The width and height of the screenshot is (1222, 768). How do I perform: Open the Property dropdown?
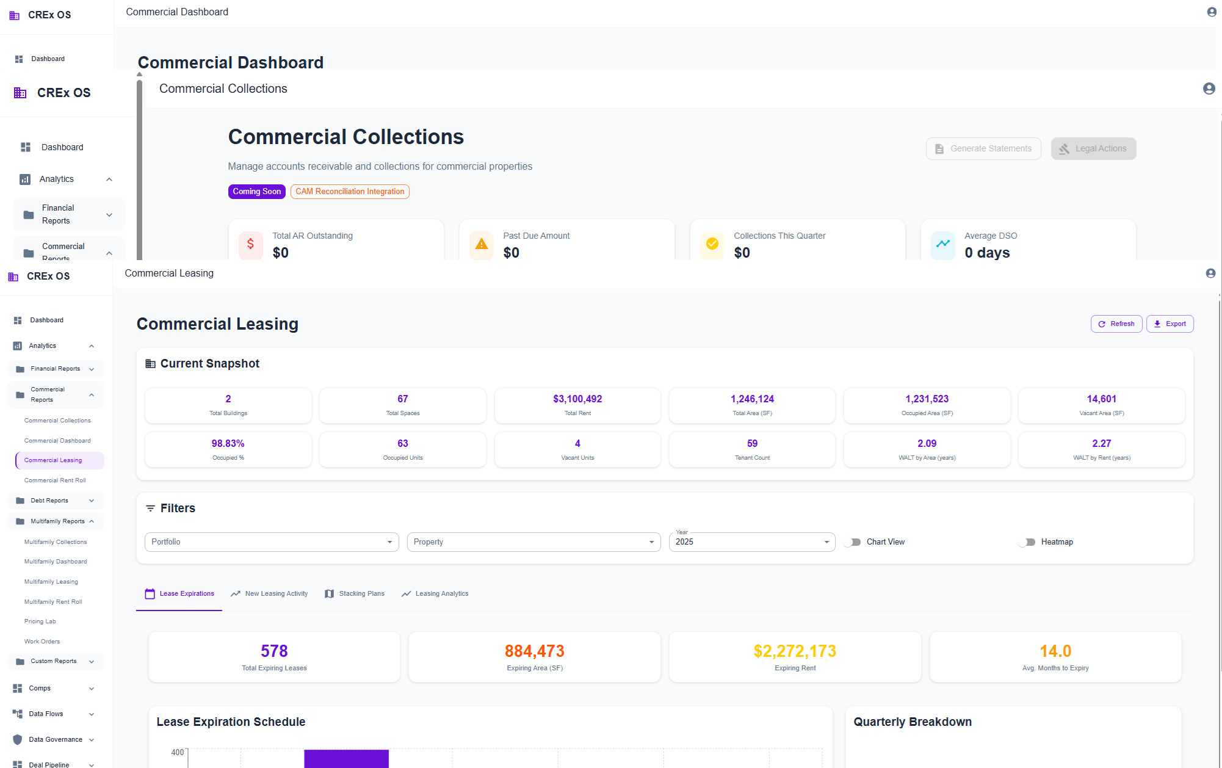(x=533, y=542)
